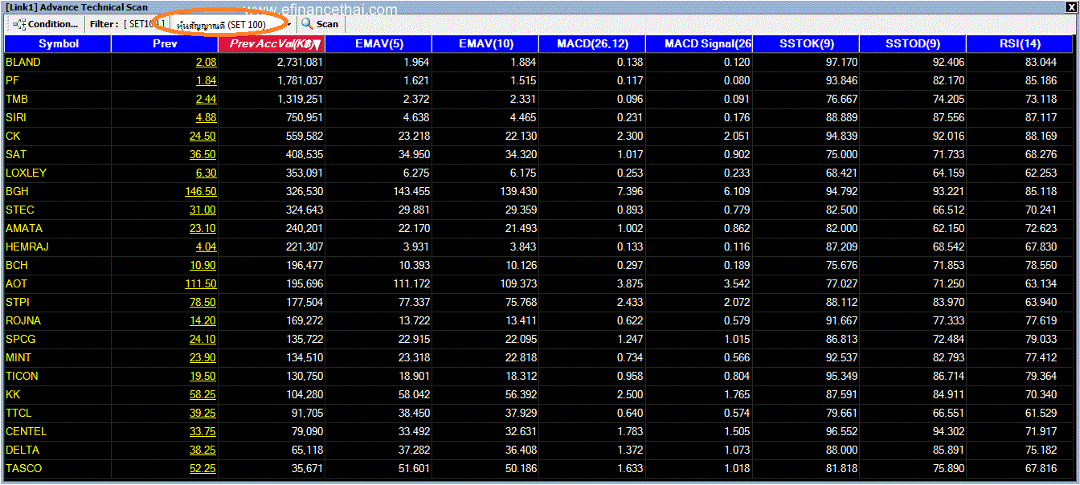Select the CK symbol
The image size is (1080, 485).
(x=13, y=136)
